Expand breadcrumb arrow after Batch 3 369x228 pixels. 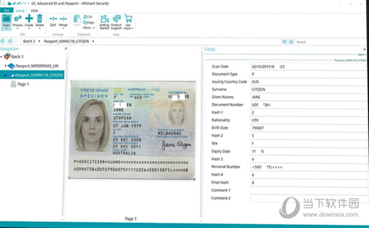39,41
